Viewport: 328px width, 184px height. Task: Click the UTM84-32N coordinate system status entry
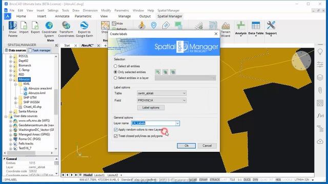(x=302, y=179)
